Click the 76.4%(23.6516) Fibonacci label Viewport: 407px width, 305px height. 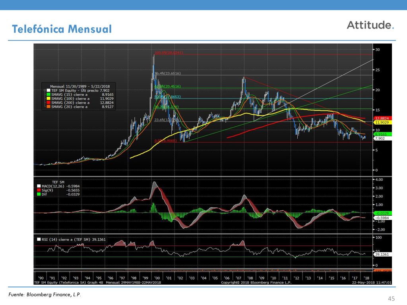[168, 73]
